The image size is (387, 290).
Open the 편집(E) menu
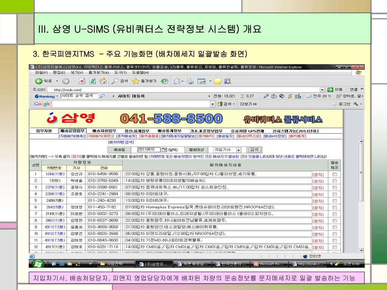59,72
